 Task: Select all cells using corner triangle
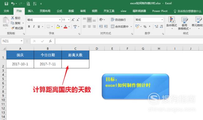tap(4, 49)
